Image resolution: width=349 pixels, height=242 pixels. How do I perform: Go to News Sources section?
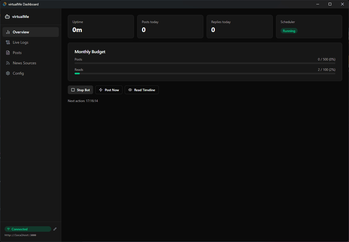coord(24,63)
